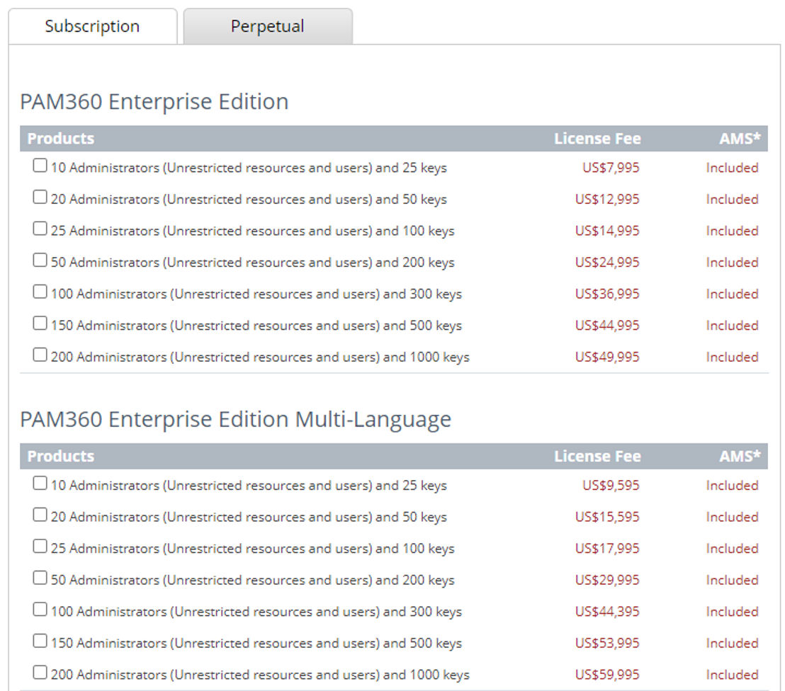Click Included next to US$7,995
The width and height of the screenshot is (785, 691).
pos(732,168)
